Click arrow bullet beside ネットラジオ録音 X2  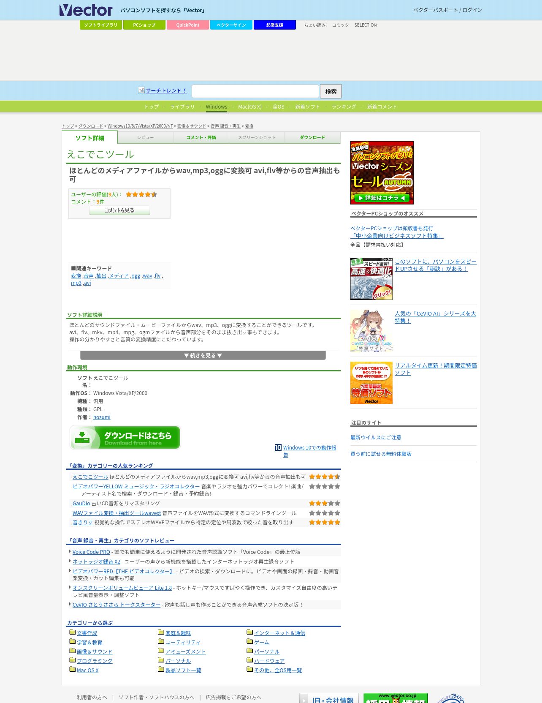tap(70, 561)
